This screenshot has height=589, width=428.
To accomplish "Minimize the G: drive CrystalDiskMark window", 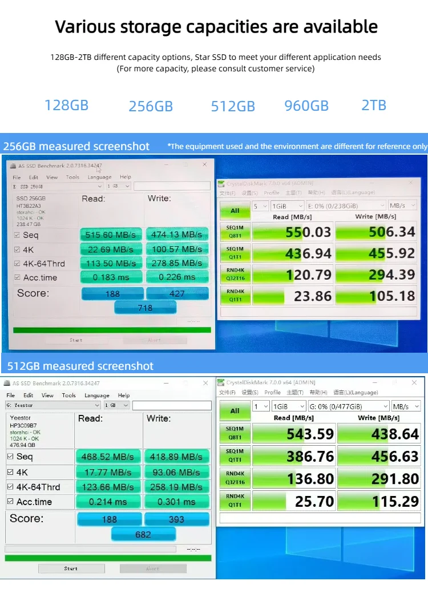I will [x=374, y=382].
